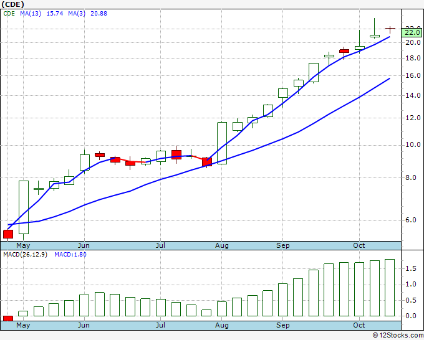Click the 0.5 MACD axis label
Viewport: 424px width, 340px height.
[x=410, y=300]
